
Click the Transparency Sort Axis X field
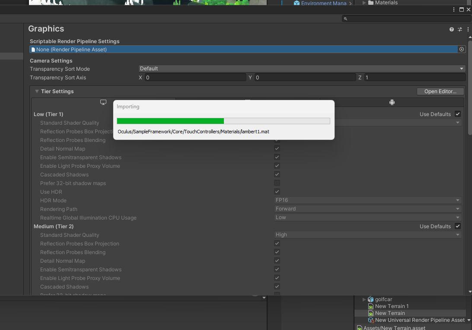point(195,78)
